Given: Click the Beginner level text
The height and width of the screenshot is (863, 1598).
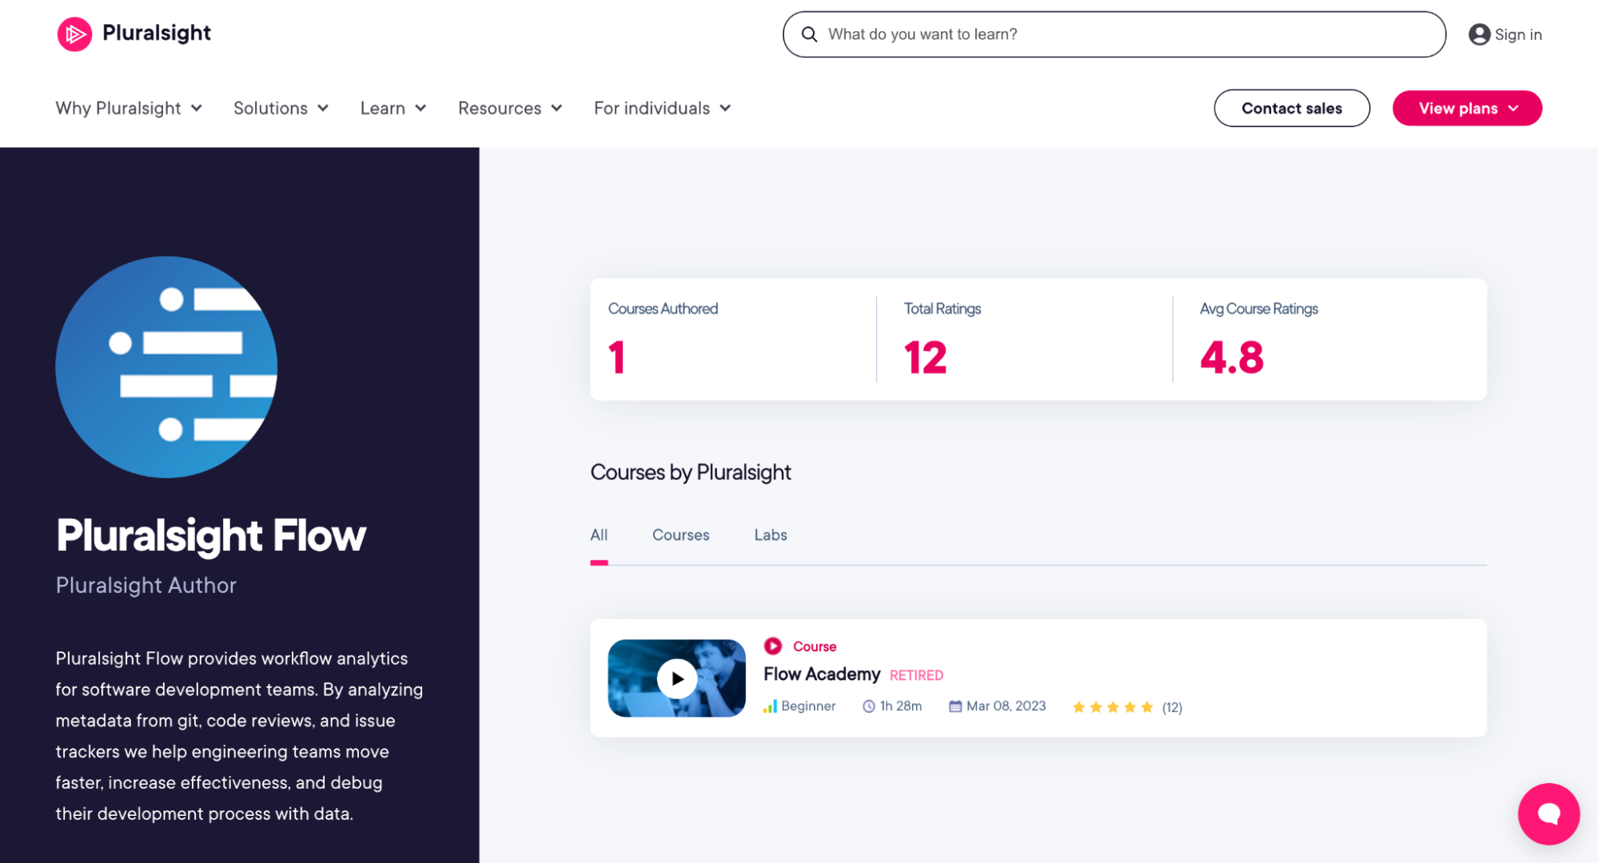Looking at the screenshot, I should 808,706.
